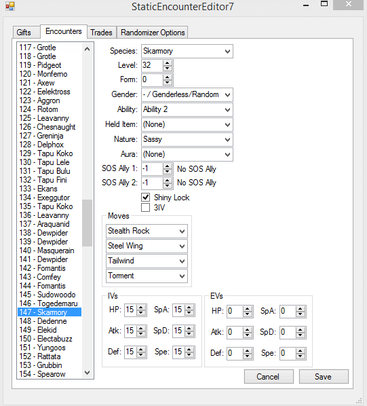Increase the HP IV value
Image resolution: width=367 pixels, height=406 pixels.
141,308
